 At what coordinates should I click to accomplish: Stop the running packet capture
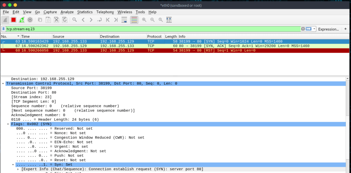[13, 20]
